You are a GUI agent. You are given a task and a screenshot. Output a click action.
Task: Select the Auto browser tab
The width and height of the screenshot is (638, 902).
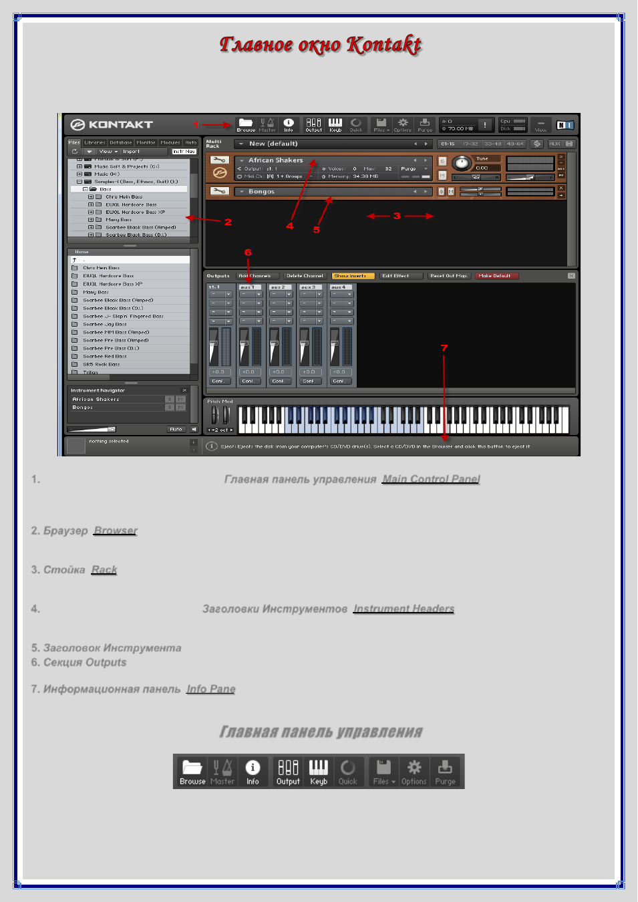click(x=191, y=142)
